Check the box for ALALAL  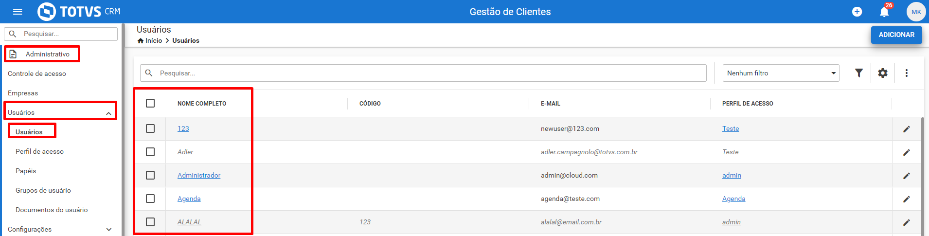pyautogui.click(x=150, y=222)
